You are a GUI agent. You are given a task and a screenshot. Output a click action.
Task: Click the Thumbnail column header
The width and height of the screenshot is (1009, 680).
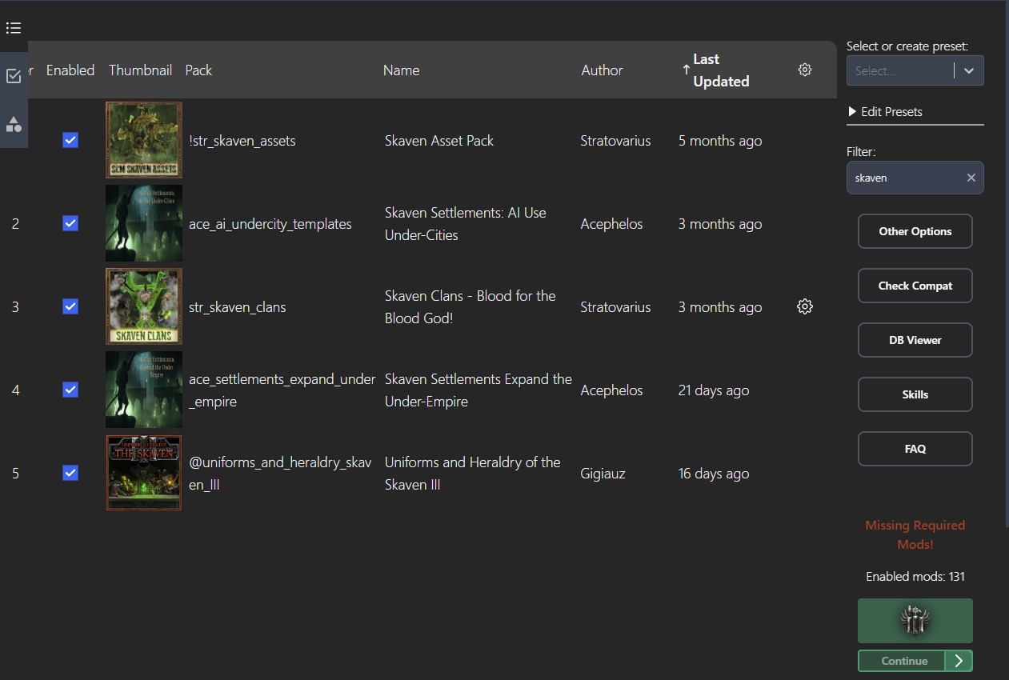coord(140,70)
